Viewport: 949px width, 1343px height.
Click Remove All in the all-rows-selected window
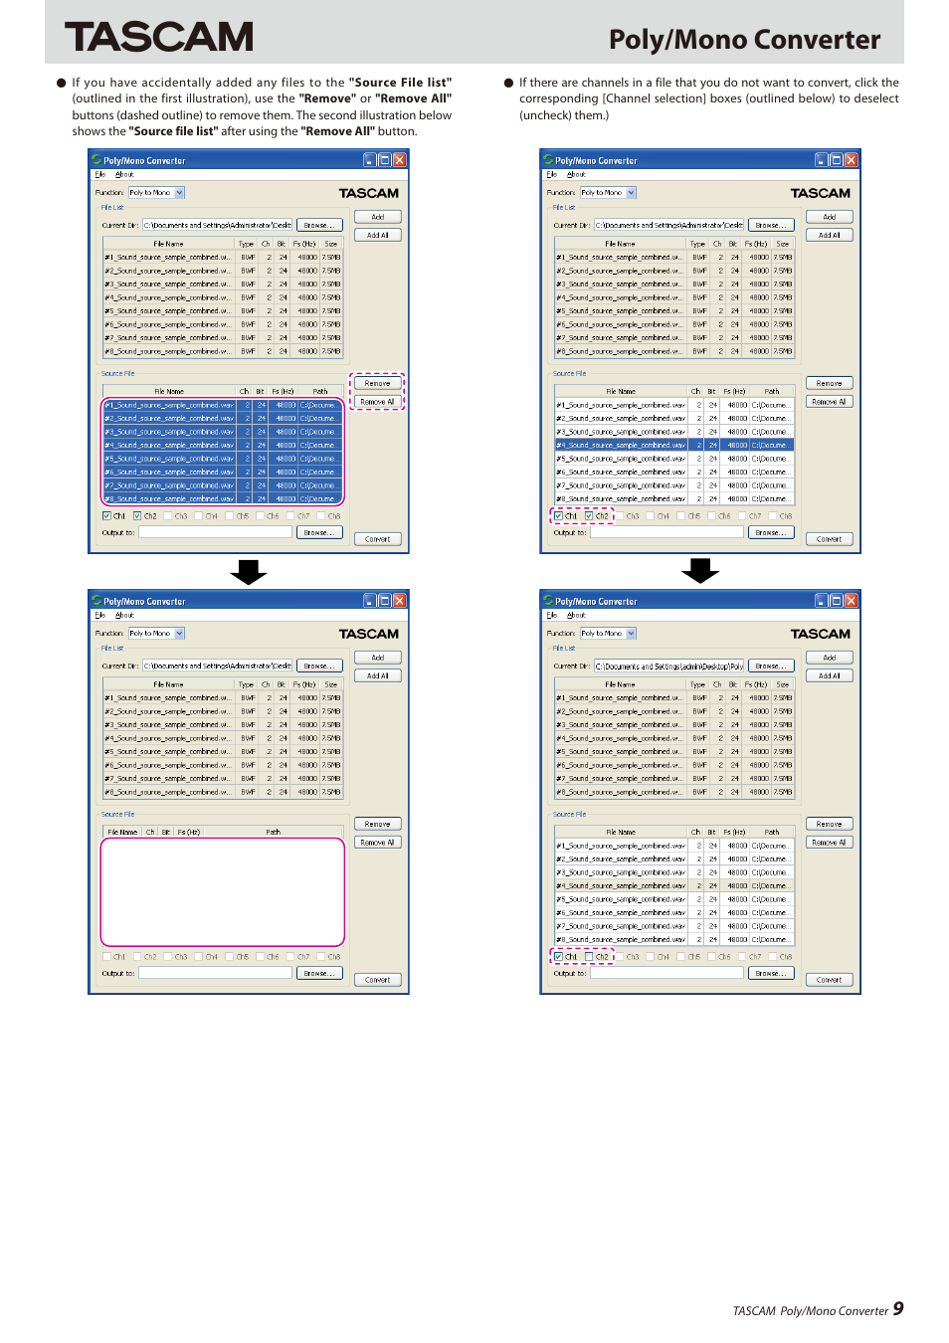[x=378, y=402]
